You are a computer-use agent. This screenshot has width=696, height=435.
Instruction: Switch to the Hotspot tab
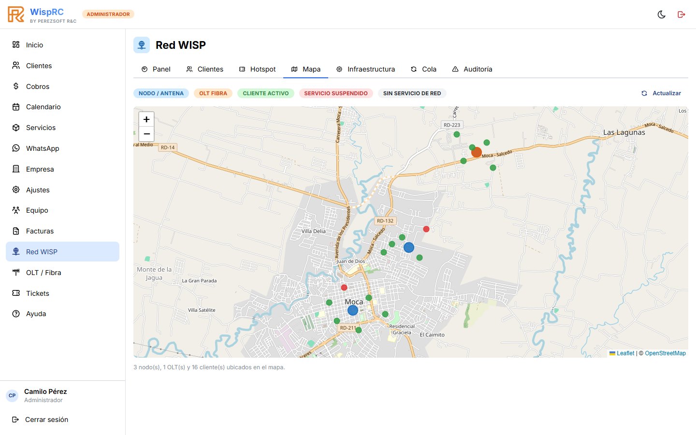coord(257,69)
